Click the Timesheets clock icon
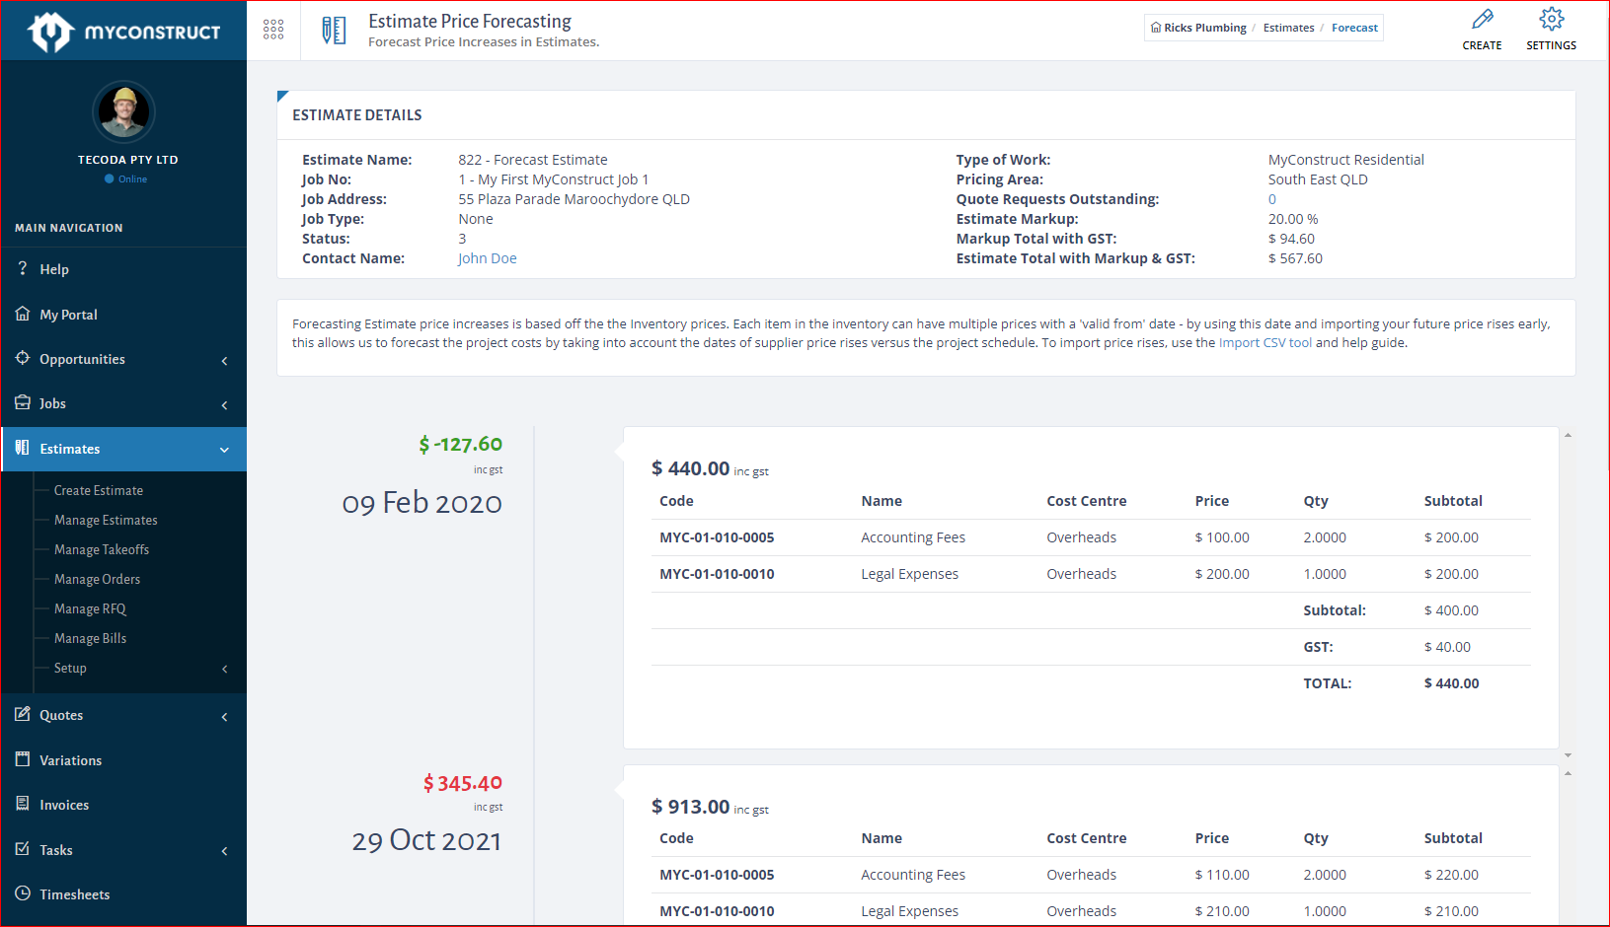 pos(23,893)
